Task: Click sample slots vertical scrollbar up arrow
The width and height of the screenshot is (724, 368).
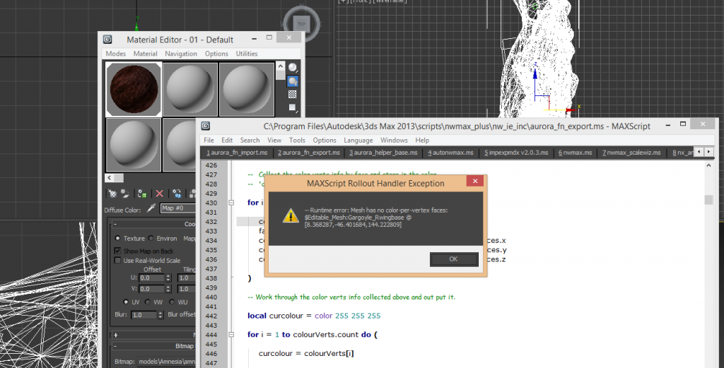Action: (280, 66)
